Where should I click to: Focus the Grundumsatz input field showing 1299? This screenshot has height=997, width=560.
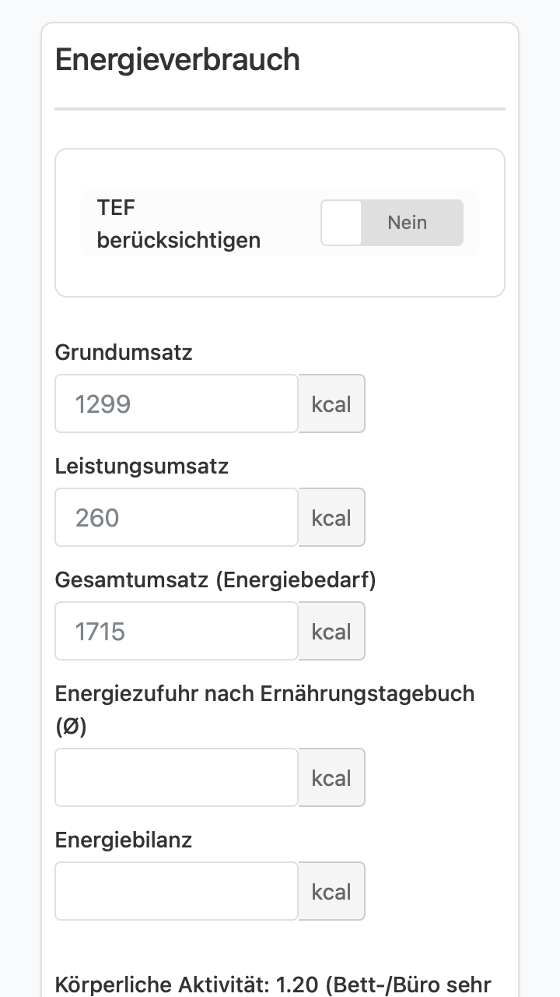click(177, 403)
